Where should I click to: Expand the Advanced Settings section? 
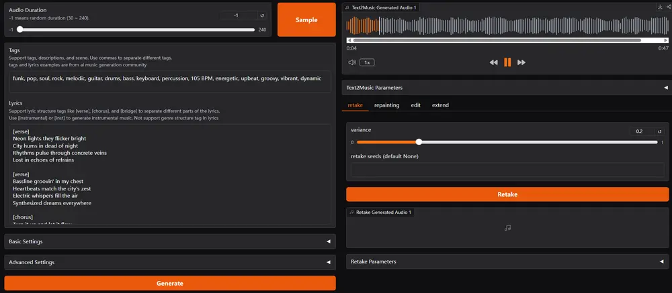tap(170, 261)
